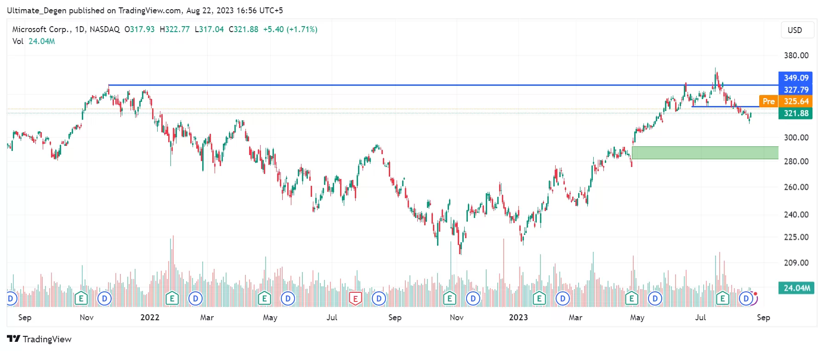The height and width of the screenshot is (351, 824).
Task: Open the earnings marker from July 2023
Action: (722, 299)
